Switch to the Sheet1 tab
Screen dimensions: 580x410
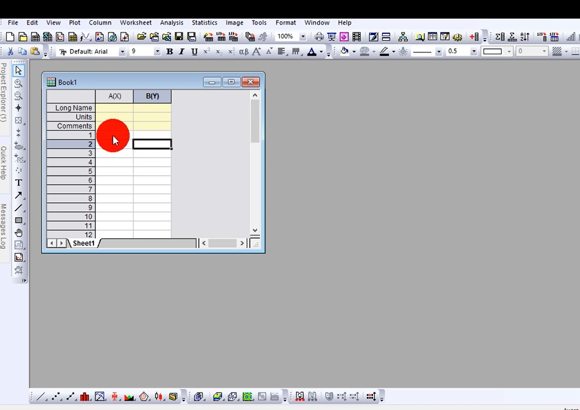tap(83, 243)
